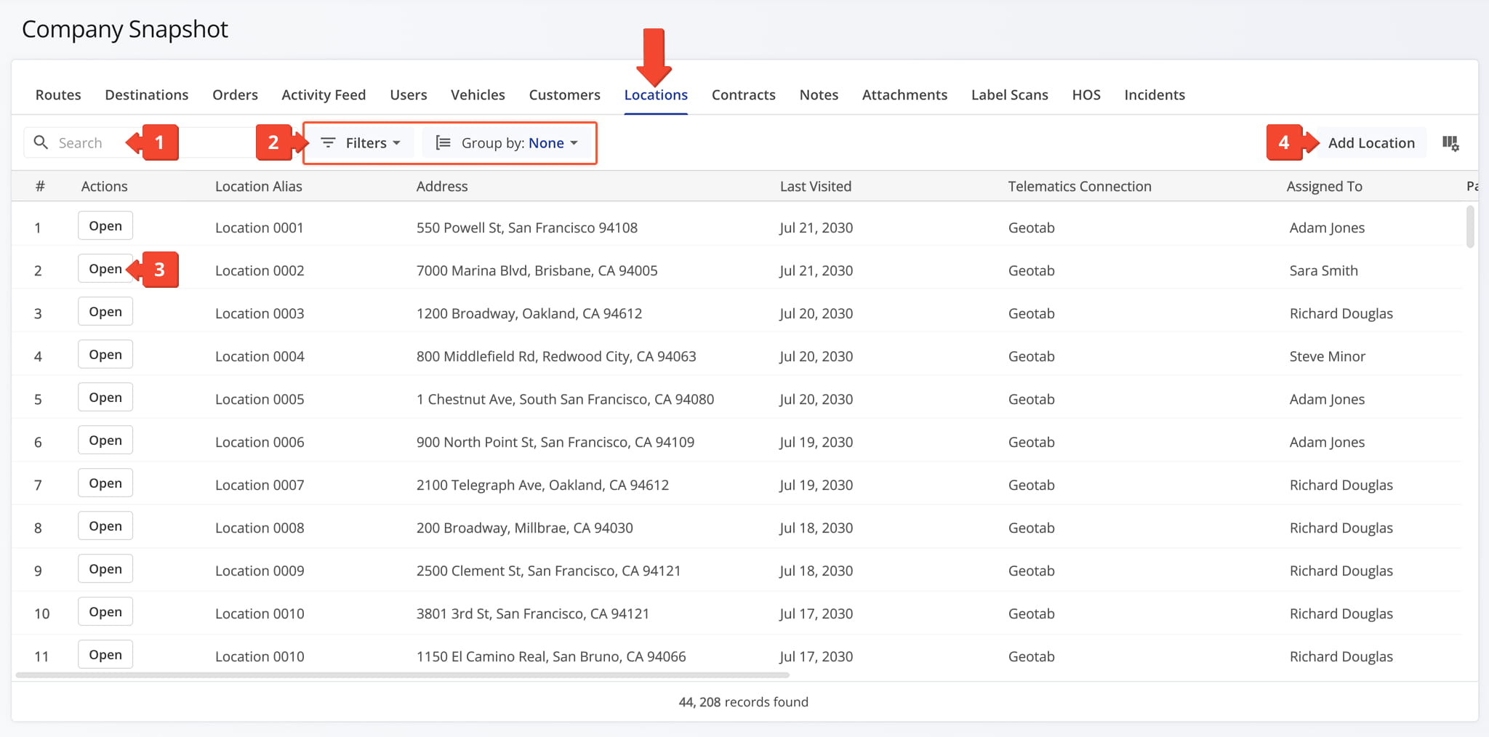Viewport: 1489px width, 737px height.
Task: Switch to the Destinations tab
Action: (x=146, y=94)
